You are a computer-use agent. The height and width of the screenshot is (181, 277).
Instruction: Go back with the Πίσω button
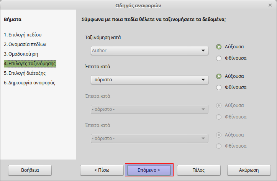(102, 170)
